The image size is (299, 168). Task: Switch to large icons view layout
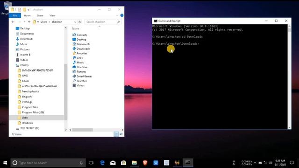(x=121, y=134)
